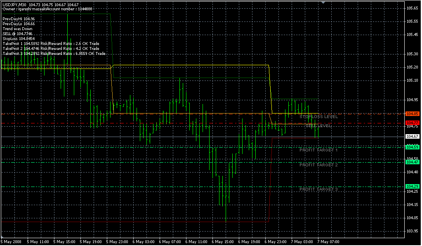Click the red 104.85 stop loss price tag
Image resolution: width=422 pixels, height=246 pixels.
[x=412, y=114]
